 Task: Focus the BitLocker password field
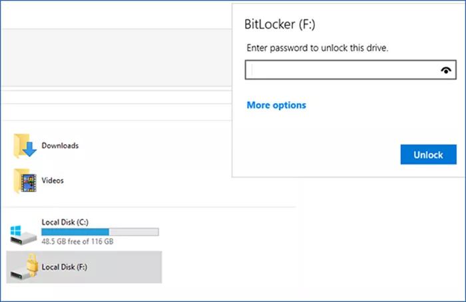point(341,71)
